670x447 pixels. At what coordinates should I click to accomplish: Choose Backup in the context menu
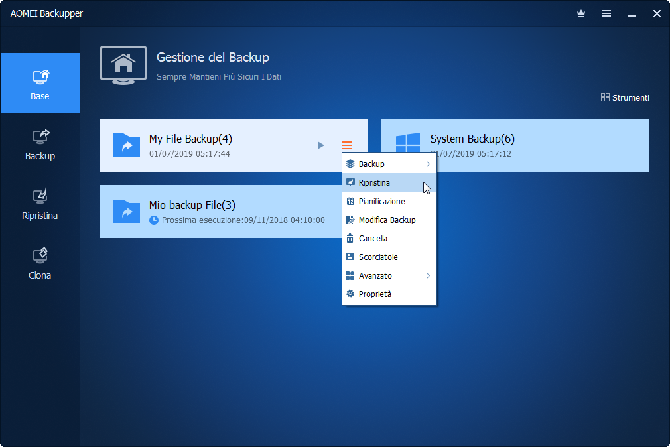point(389,164)
